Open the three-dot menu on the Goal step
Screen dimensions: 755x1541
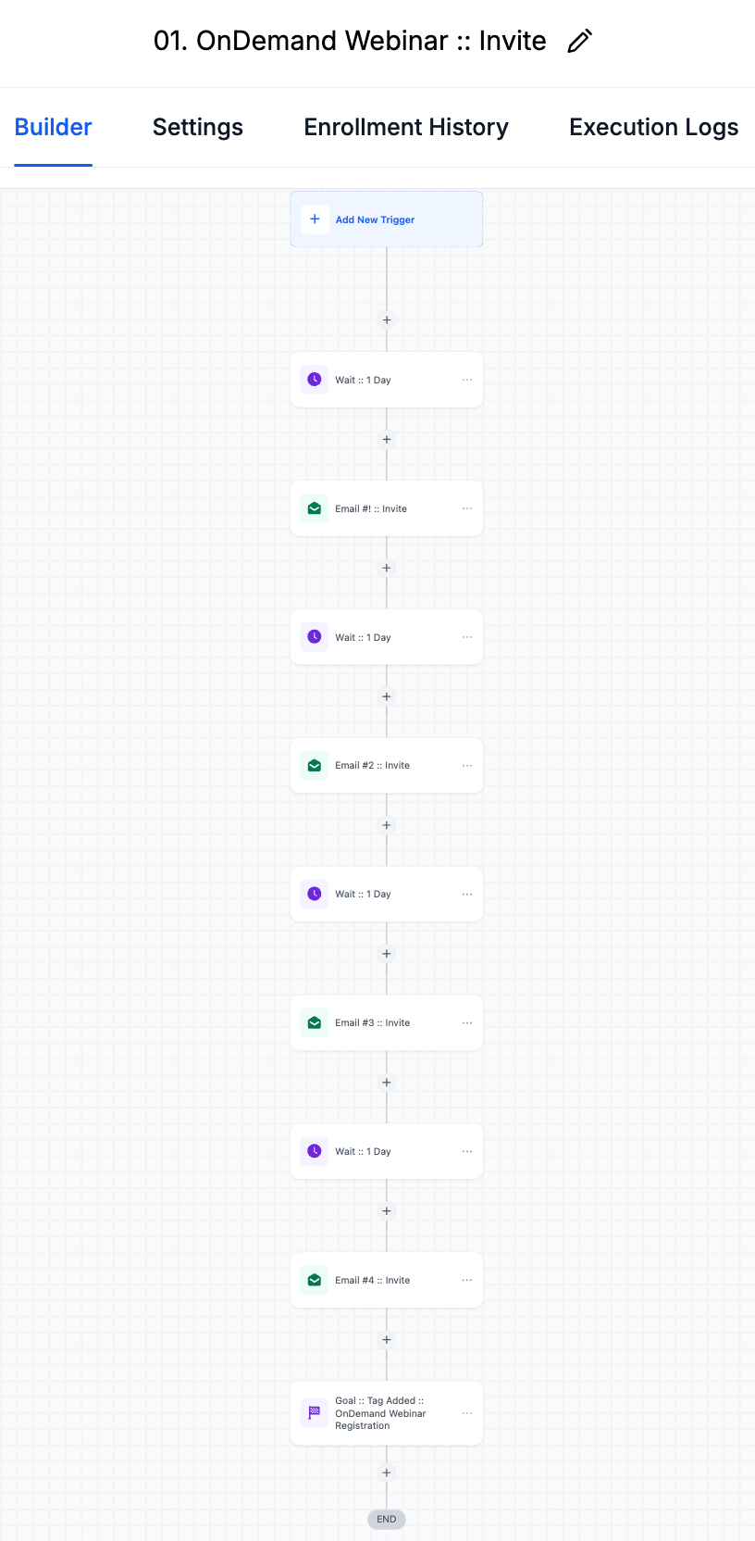tap(467, 1413)
